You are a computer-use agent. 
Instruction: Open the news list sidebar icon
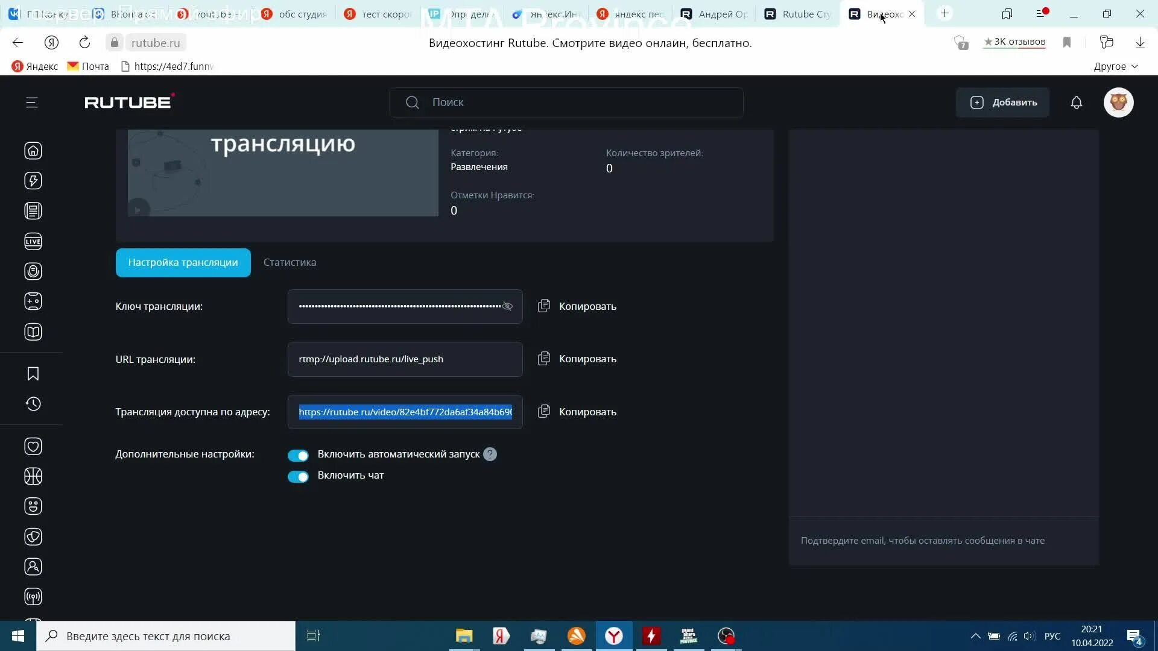click(33, 211)
